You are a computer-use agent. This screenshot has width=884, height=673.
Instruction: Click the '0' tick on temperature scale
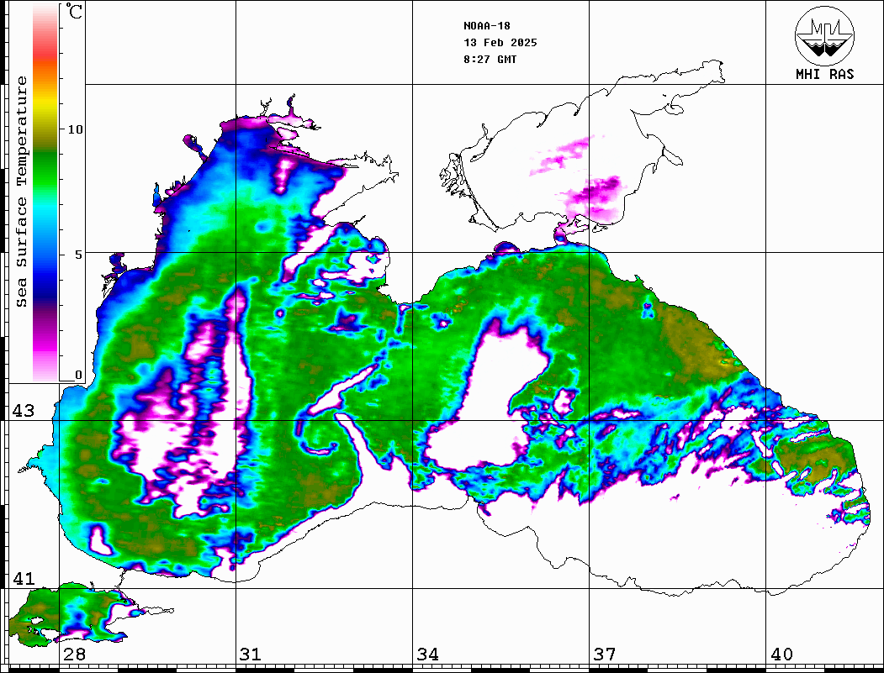coord(78,375)
